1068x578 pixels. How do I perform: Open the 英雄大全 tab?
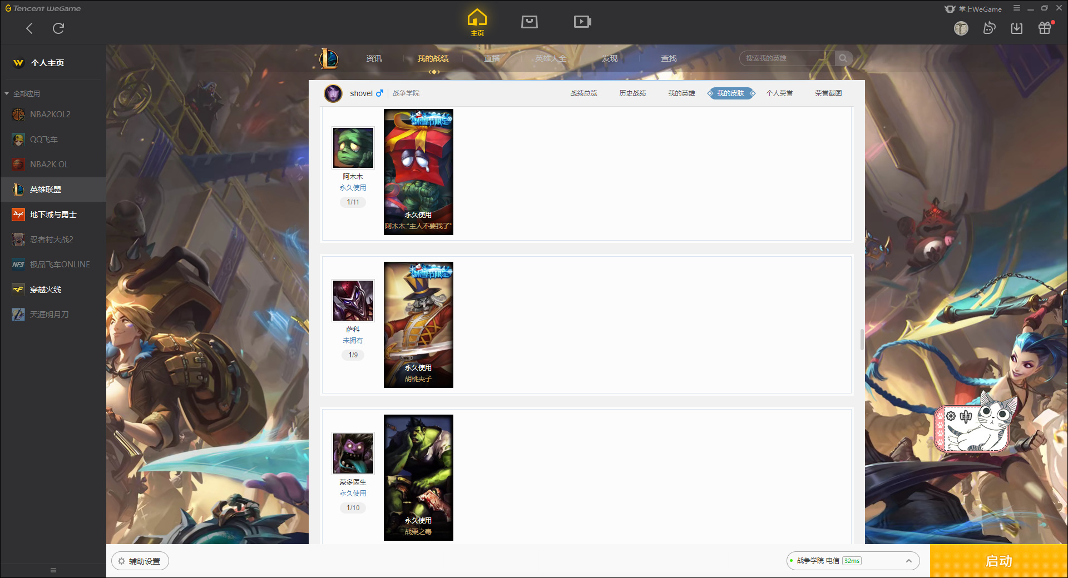click(551, 58)
